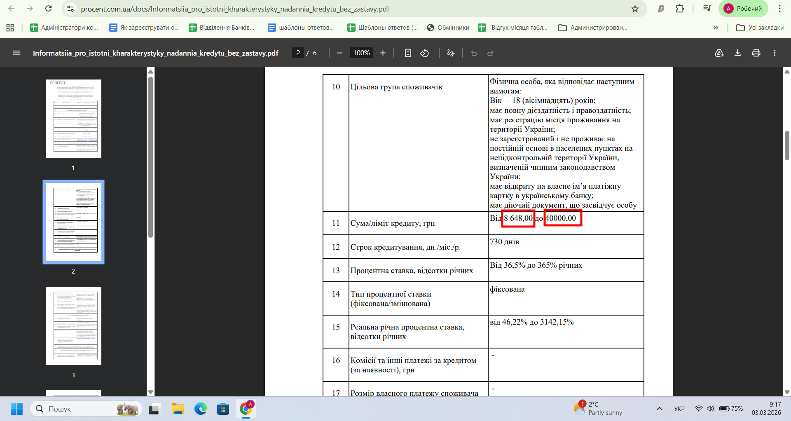Viewport: 791px width, 421px height.
Task: Open the 'Відгук місяця табл...' bookmark
Action: 513,28
